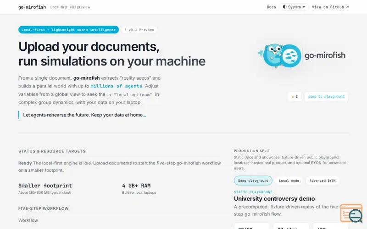Click 'About 350-600 MB typical stack' caption
This screenshot has height=229, width=367.
(44, 192)
